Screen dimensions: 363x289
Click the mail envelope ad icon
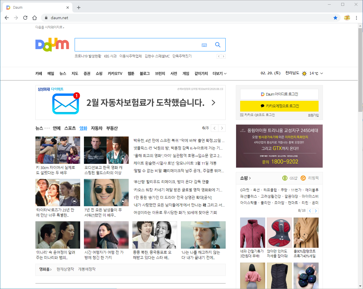pos(66,104)
